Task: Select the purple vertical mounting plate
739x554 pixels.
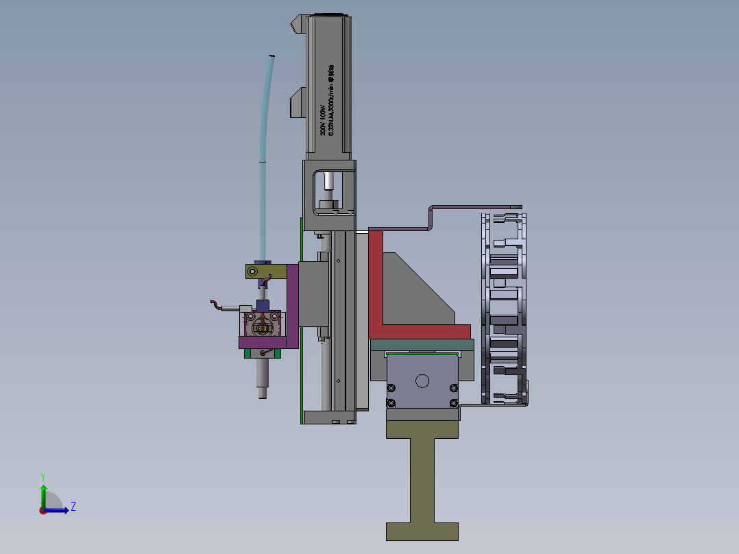Action: tap(293, 306)
